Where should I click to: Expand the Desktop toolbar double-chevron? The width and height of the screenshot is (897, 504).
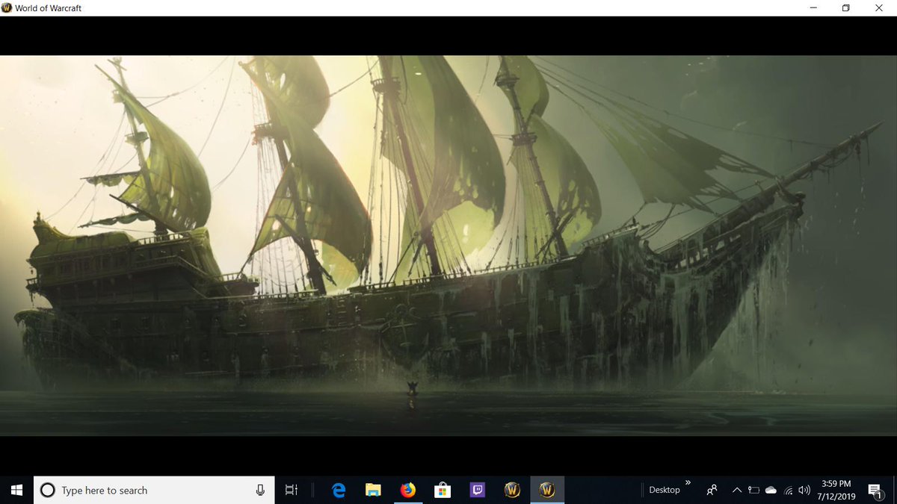(x=688, y=483)
